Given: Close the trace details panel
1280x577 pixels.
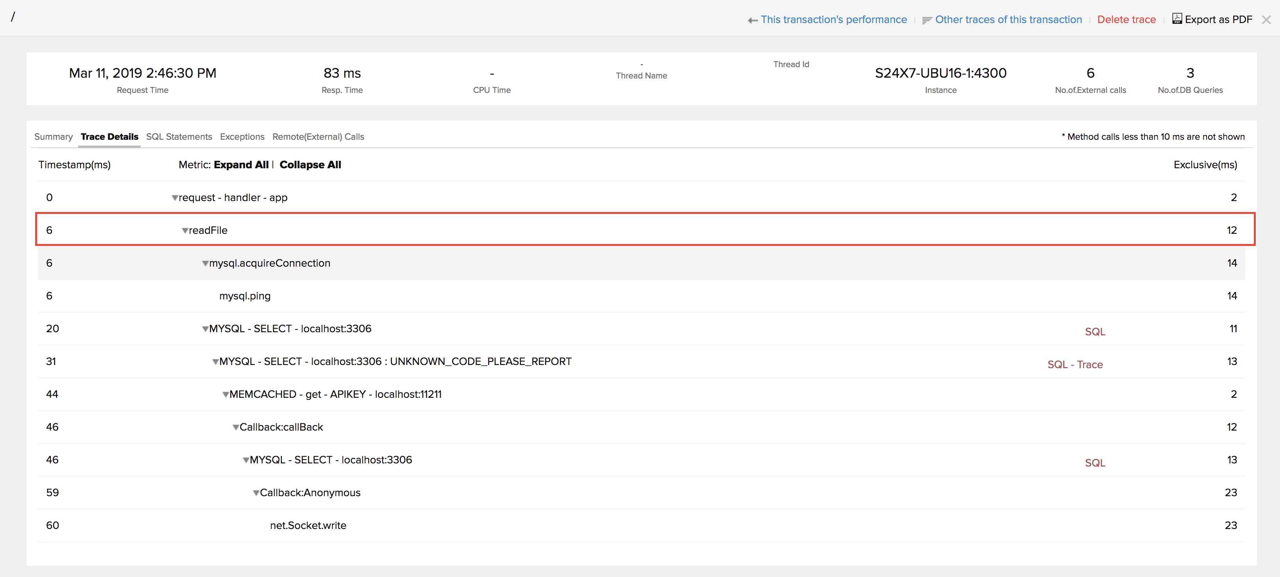Looking at the screenshot, I should (1266, 20).
